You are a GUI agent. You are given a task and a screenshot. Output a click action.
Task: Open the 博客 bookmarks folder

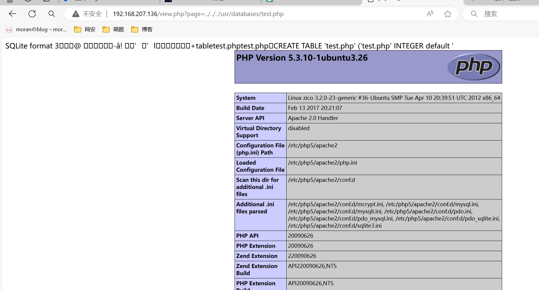(x=142, y=29)
